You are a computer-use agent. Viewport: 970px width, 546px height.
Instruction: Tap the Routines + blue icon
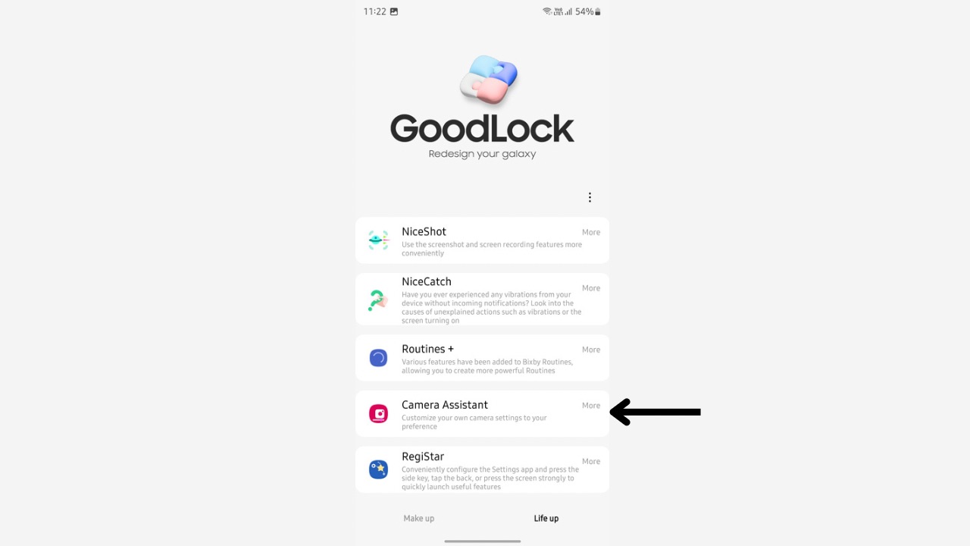(x=378, y=358)
